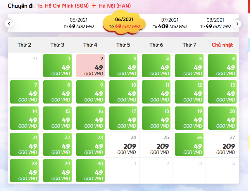The width and height of the screenshot is (250, 191).
Task: Go to previous months with left arrow
Action: (9, 24)
